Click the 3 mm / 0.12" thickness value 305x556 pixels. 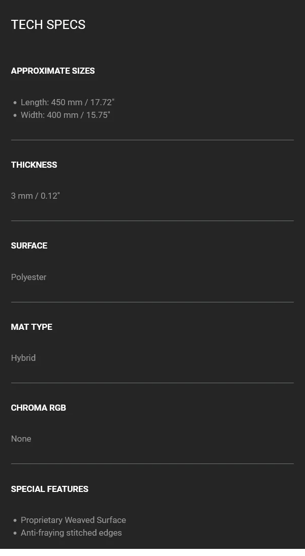coord(36,196)
